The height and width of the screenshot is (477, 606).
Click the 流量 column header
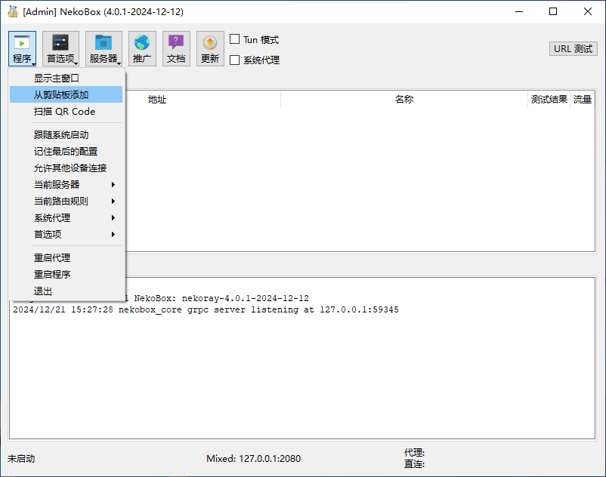583,100
